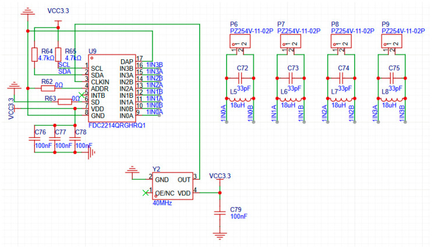This screenshot has height=249, width=432.
Task: Click the blue SDA net label
Action: [65, 72]
